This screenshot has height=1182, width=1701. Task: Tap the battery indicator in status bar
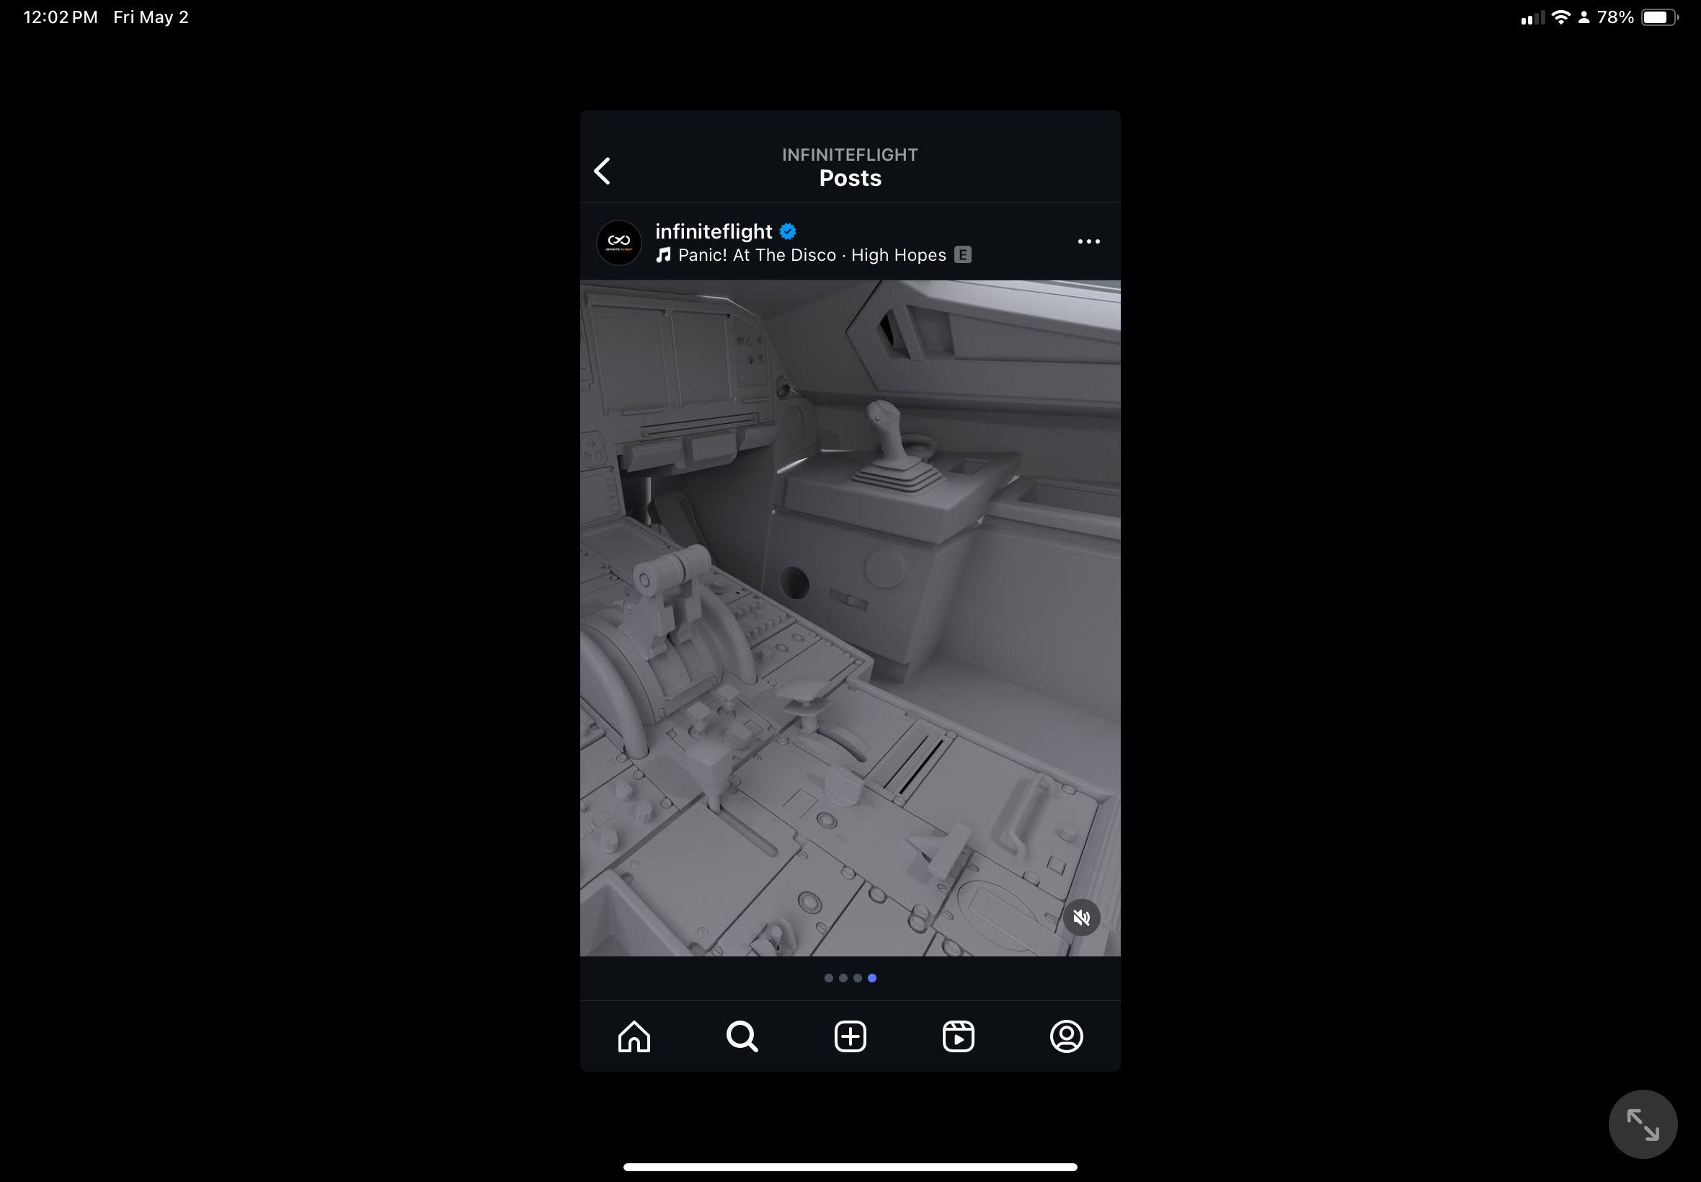[1658, 18]
